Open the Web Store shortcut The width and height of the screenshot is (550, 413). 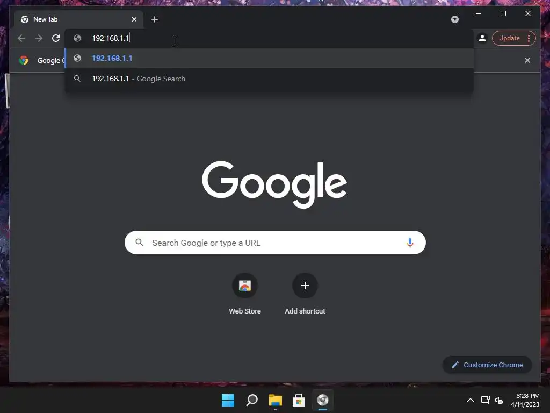245,294
